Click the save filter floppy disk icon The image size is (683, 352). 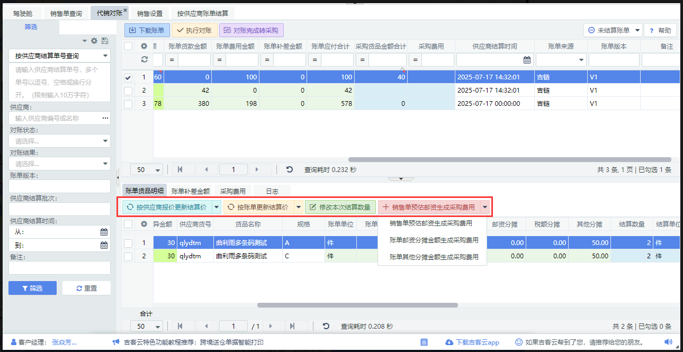click(x=104, y=41)
